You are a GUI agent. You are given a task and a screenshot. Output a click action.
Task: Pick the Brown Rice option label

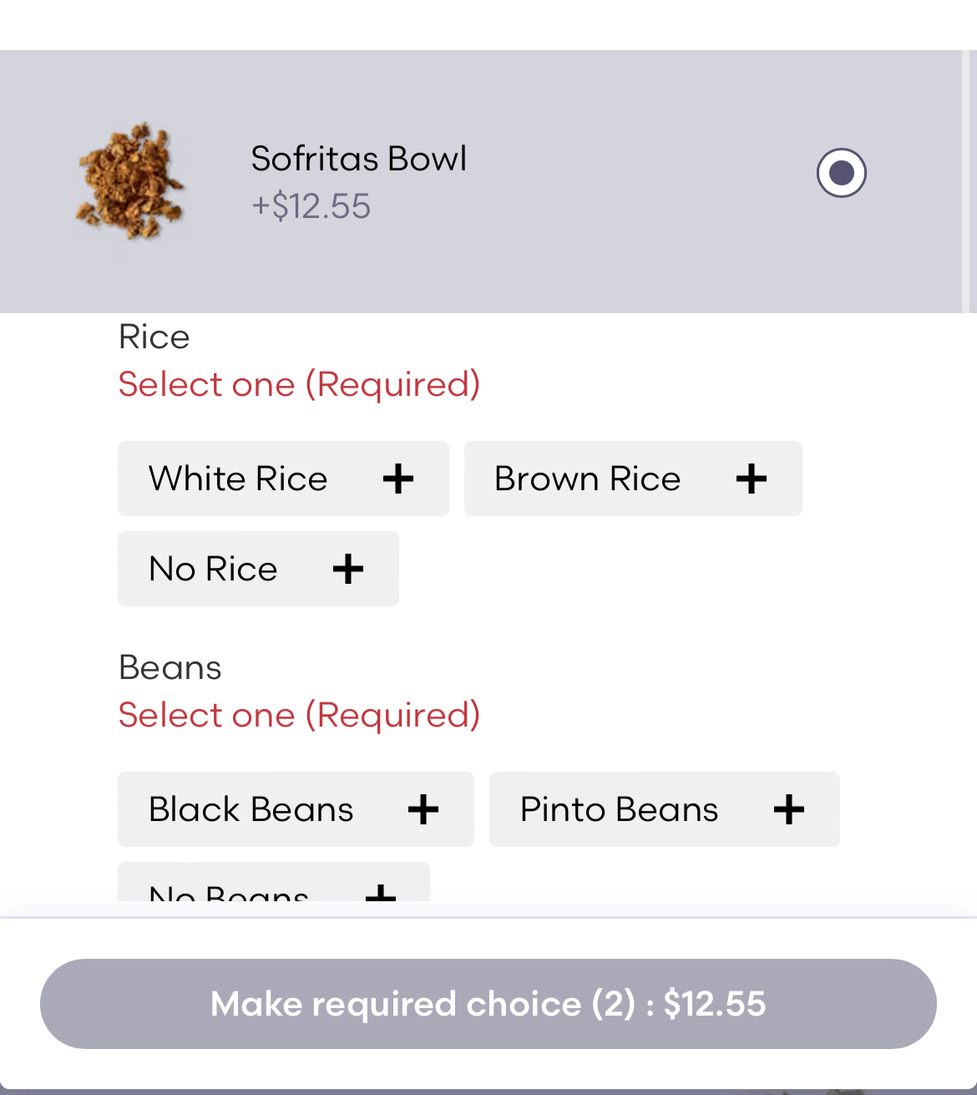click(587, 479)
